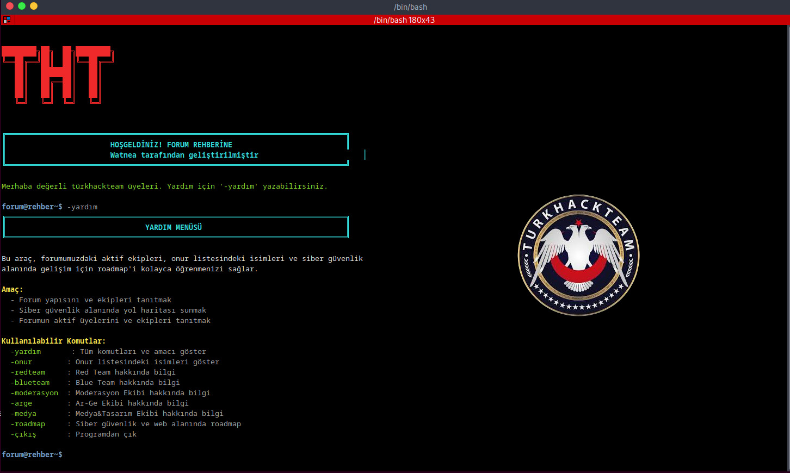Click the '-çıkış' command entry
Image resolution: width=790 pixels, height=473 pixels.
(x=23, y=434)
